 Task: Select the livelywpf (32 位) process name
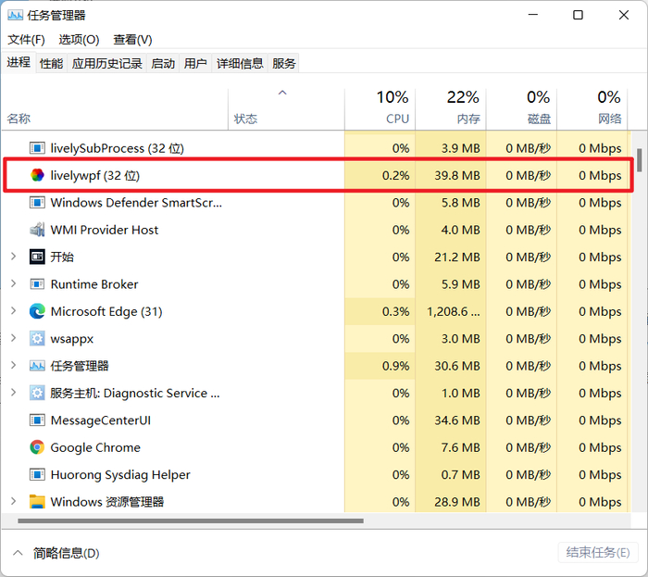pyautogui.click(x=95, y=176)
